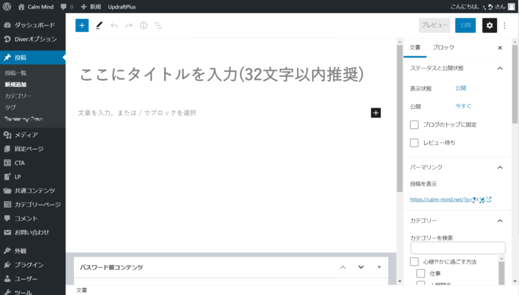The height and width of the screenshot is (295, 519).
Task: Click the blue add block inserter button
Action: [x=82, y=25]
